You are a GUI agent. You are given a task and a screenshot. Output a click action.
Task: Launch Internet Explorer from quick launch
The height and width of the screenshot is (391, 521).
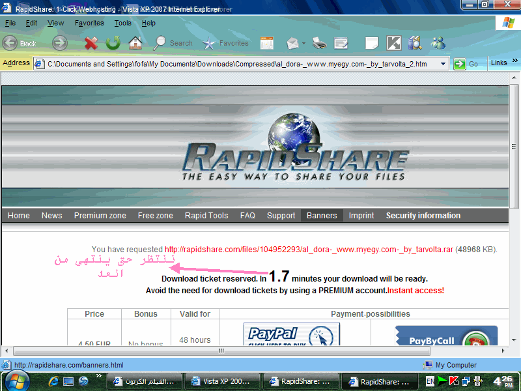(53, 381)
